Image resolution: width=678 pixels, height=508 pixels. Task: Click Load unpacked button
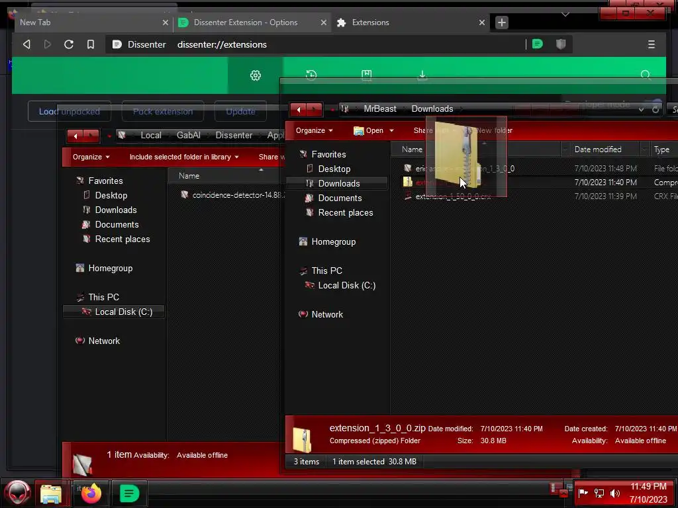tap(70, 111)
